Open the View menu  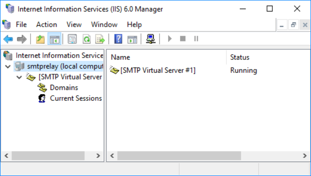point(74,24)
